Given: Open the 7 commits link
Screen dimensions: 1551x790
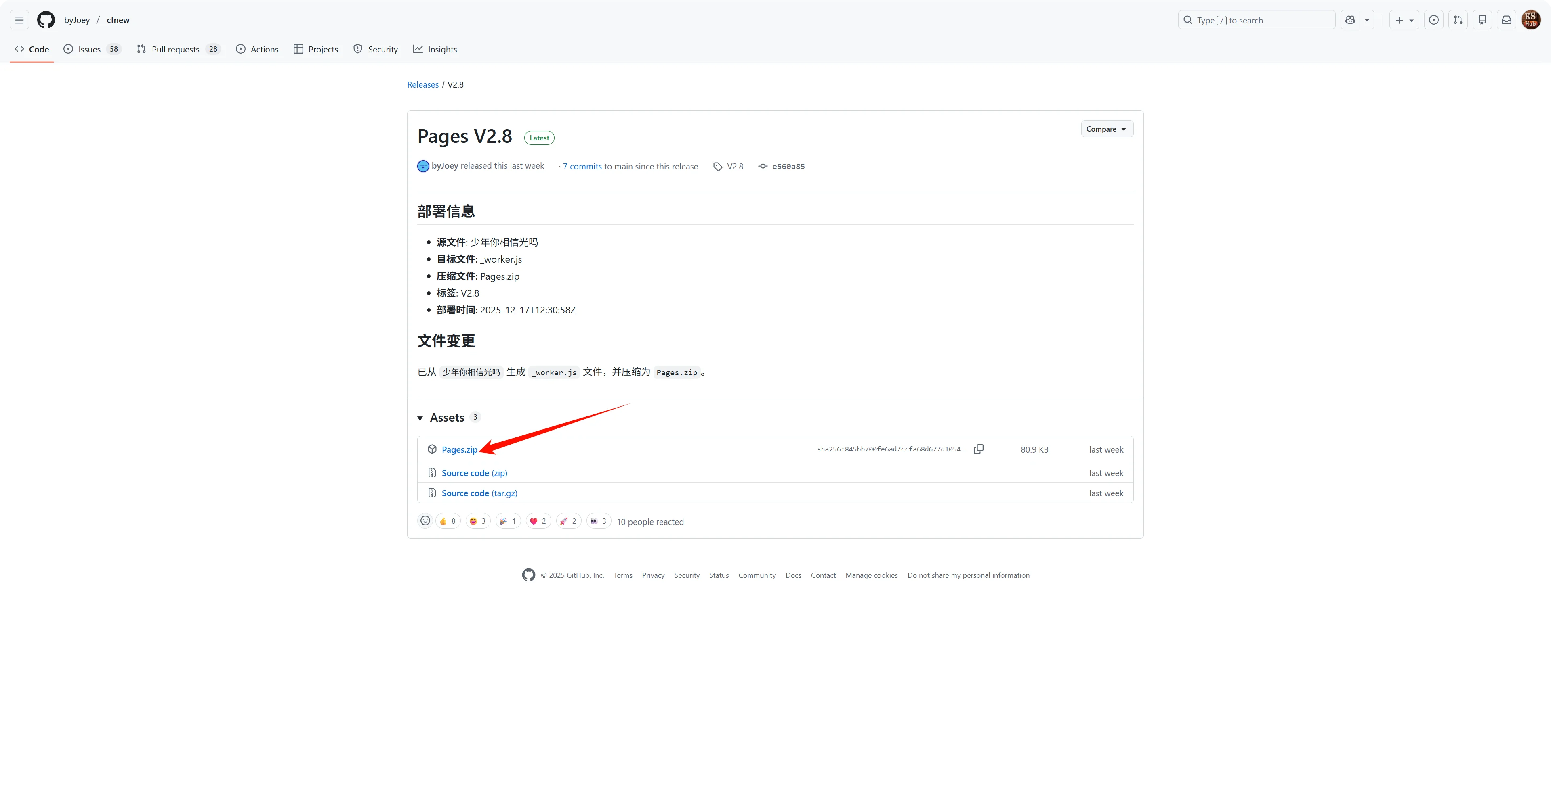Looking at the screenshot, I should pyautogui.click(x=582, y=167).
